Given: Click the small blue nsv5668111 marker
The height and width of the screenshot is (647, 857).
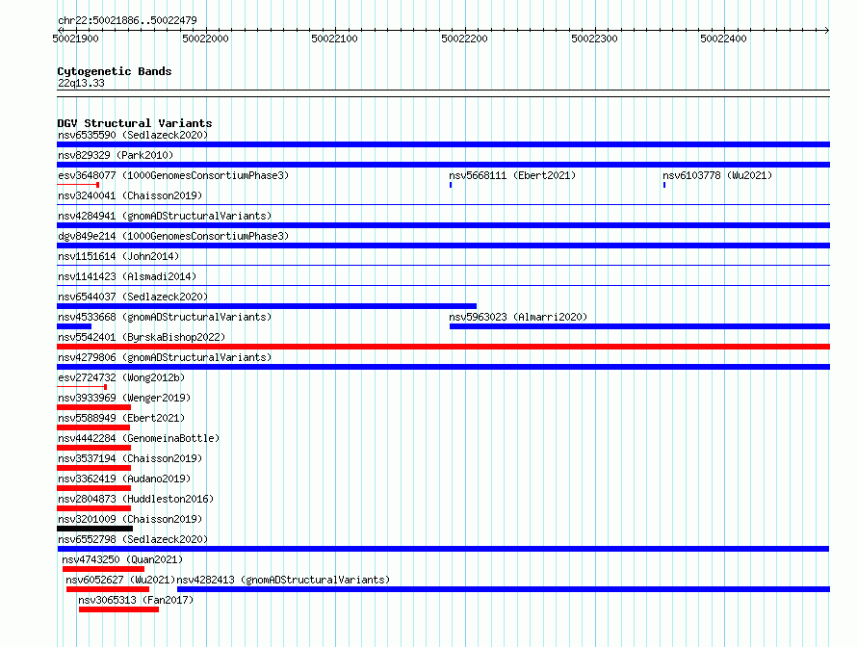Looking at the screenshot, I should point(451,185).
